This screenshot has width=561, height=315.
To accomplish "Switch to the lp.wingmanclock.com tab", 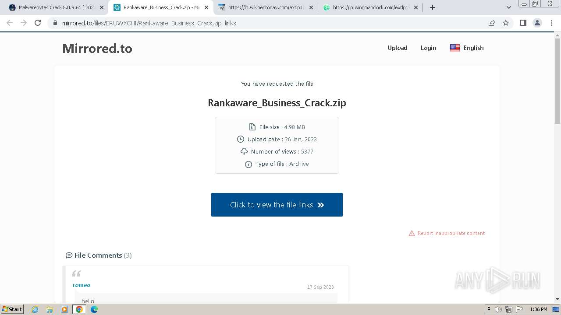I will (370, 7).
